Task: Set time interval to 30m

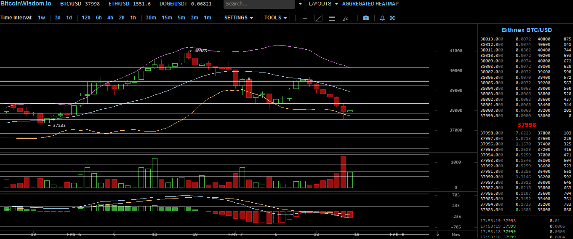Action: (x=151, y=18)
